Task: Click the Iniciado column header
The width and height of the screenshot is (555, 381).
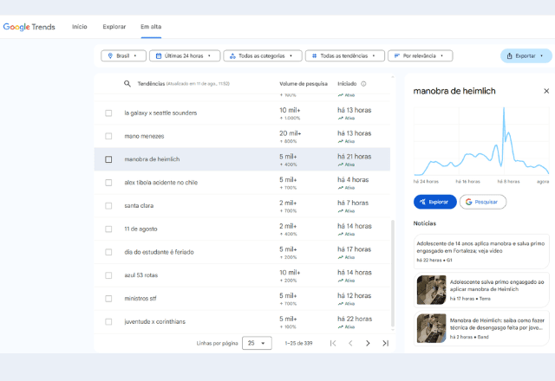Action: pos(347,84)
